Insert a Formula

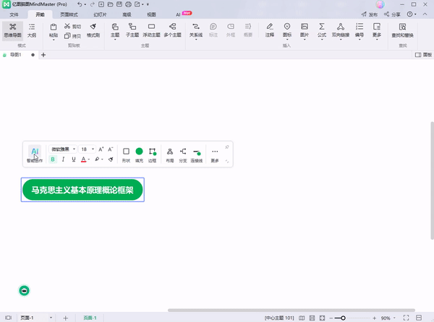322,30
